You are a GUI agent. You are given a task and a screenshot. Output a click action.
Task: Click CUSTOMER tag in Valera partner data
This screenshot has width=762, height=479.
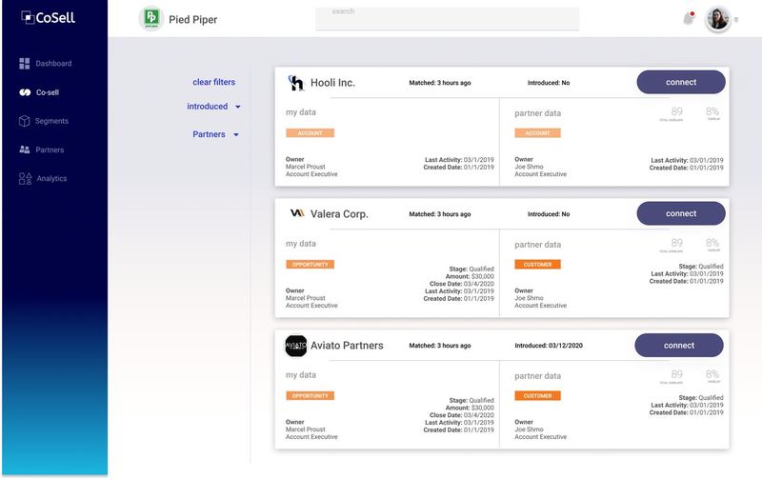point(537,265)
